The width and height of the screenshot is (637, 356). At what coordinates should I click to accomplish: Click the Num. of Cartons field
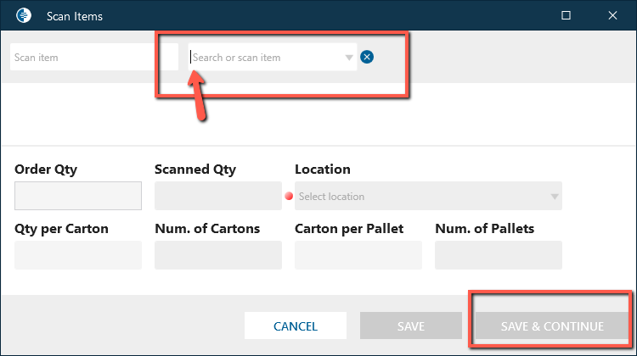click(217, 255)
